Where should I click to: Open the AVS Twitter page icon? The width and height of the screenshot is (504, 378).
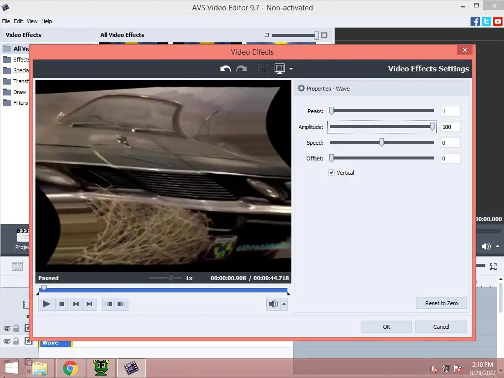(x=486, y=22)
